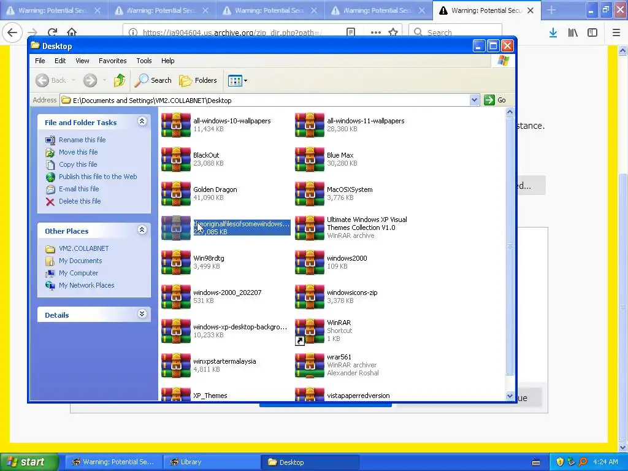Click Move this file link
The image size is (628, 471).
[78, 152]
